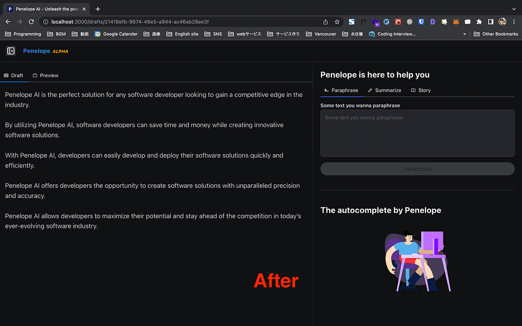Image resolution: width=522 pixels, height=326 pixels.
Task: Click the 'Penelope is here to help you' heading
Action: pyautogui.click(x=375, y=75)
